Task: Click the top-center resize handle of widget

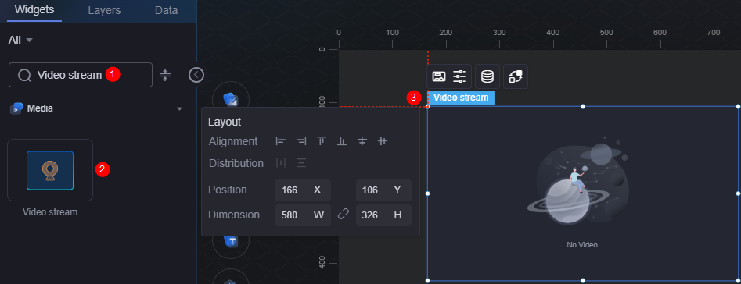Action: pyautogui.click(x=583, y=106)
